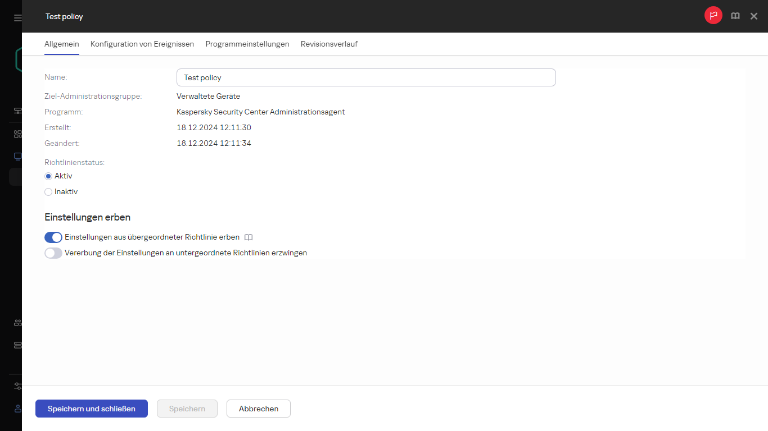Click the red flag notifications icon
This screenshot has width=768, height=431.
(x=713, y=16)
